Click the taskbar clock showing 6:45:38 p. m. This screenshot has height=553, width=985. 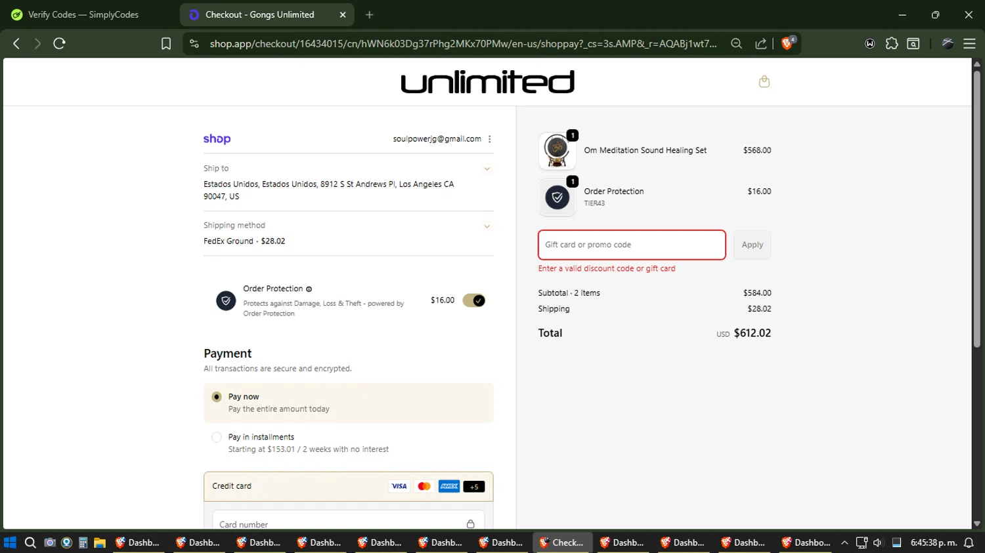934,543
